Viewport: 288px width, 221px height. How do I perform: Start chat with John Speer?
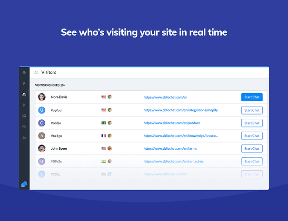pyautogui.click(x=251, y=148)
